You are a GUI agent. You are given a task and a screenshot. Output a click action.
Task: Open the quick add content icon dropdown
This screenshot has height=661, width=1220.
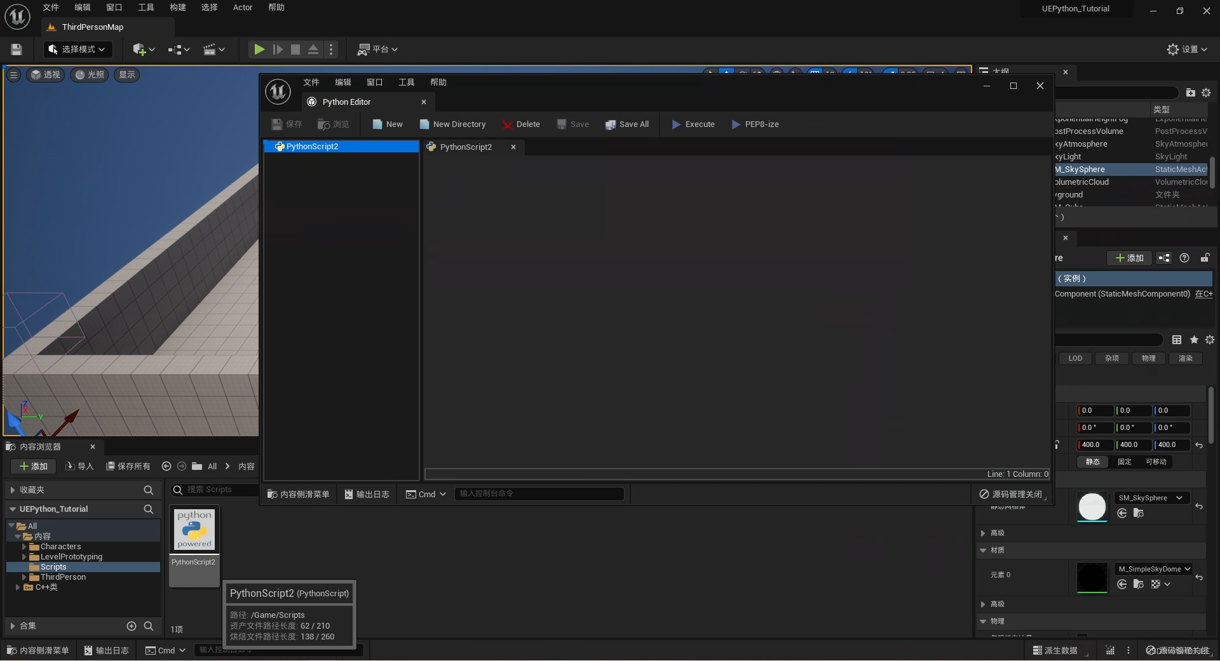[x=144, y=50]
